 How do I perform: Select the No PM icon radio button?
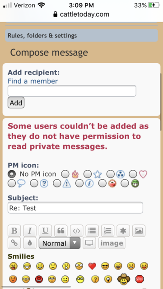point(12,174)
